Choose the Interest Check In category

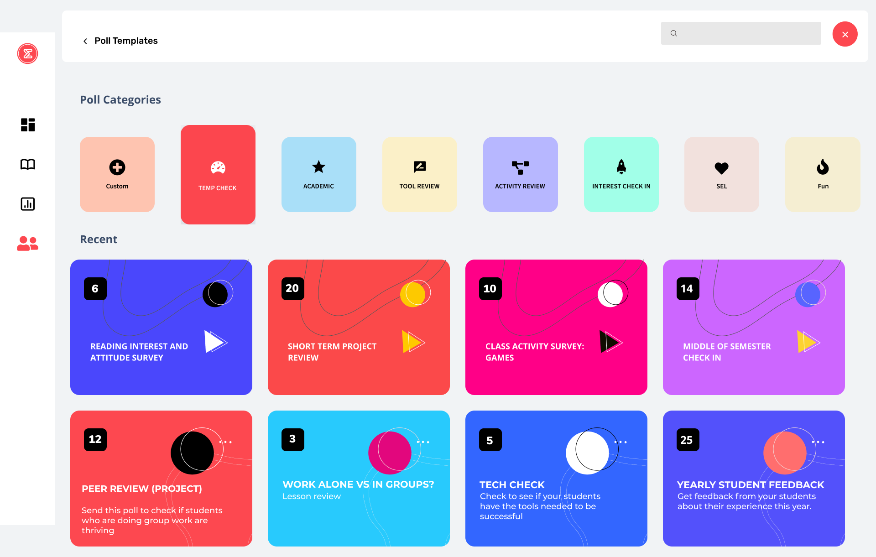point(621,174)
